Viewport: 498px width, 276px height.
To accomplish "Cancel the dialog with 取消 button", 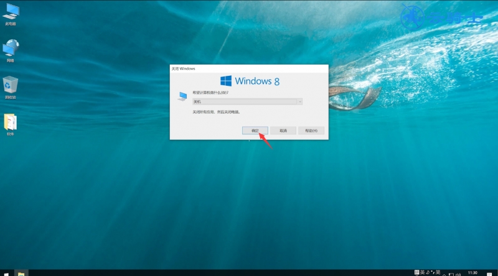I will (283, 131).
